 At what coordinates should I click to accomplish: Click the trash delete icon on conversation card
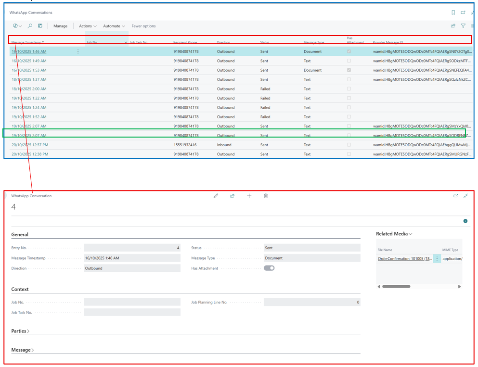266,196
